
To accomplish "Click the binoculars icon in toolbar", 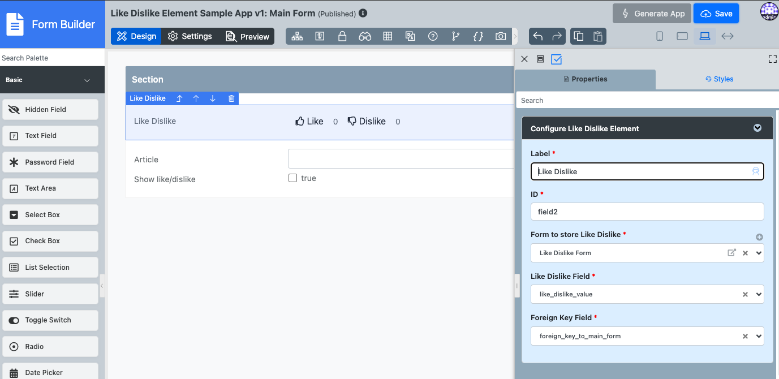I will click(x=365, y=36).
